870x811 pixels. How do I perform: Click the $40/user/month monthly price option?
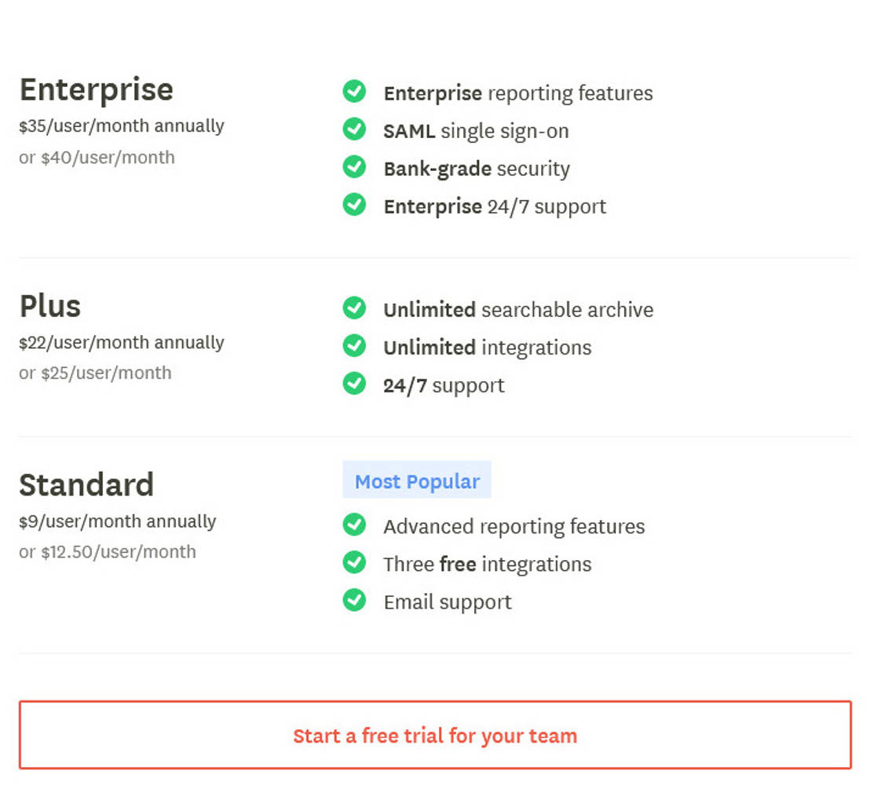coord(97,158)
